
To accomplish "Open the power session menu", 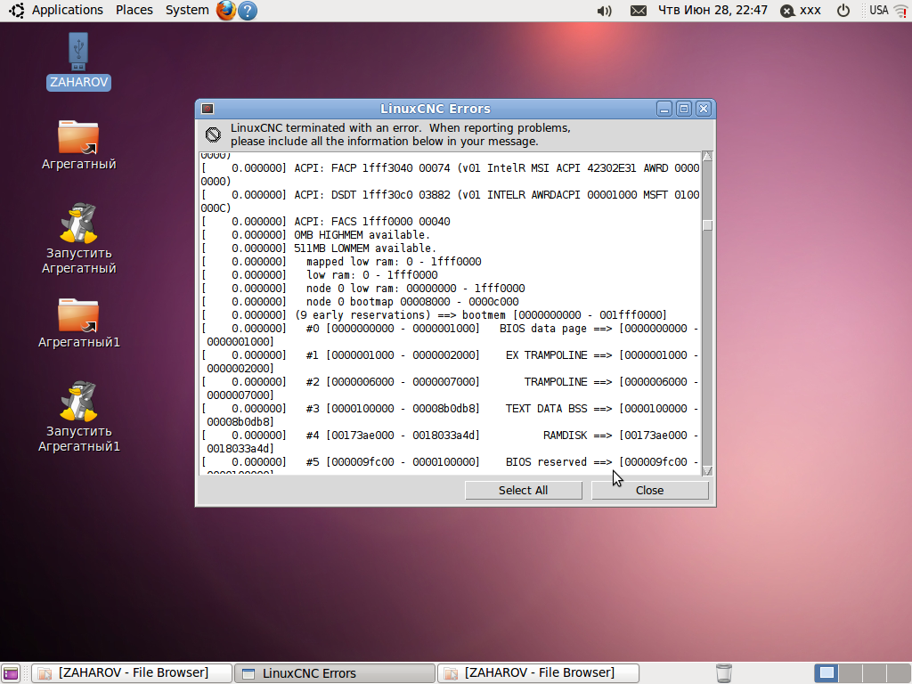I will (x=843, y=11).
